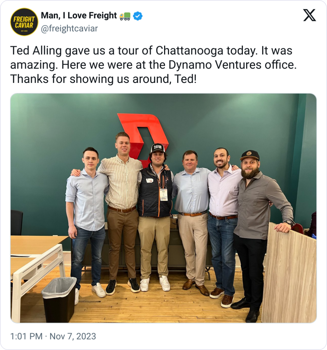
Task: Click the X logo
Action: click(x=309, y=15)
